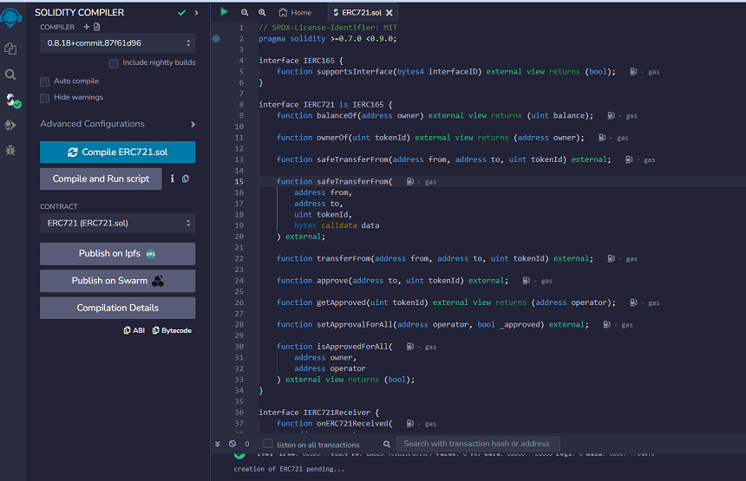Click the chevron next to Solidity Compiler title
Viewport: 746px width, 481px height.
(x=196, y=13)
